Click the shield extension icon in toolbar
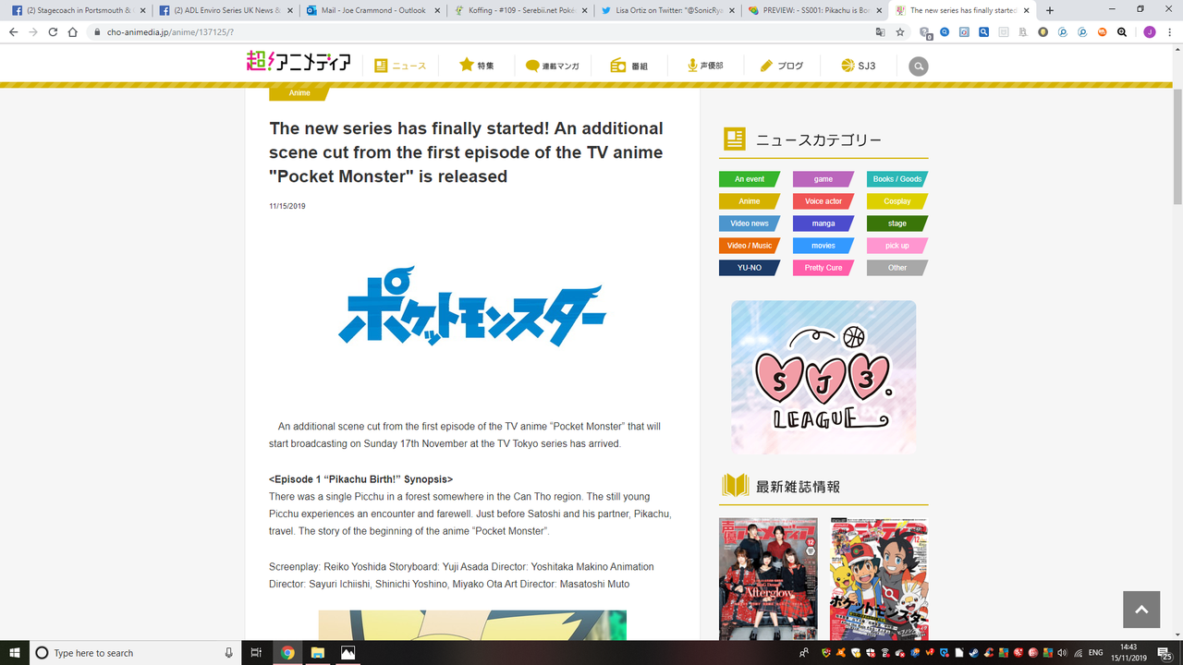Screen dimensions: 1183x665 point(925,31)
